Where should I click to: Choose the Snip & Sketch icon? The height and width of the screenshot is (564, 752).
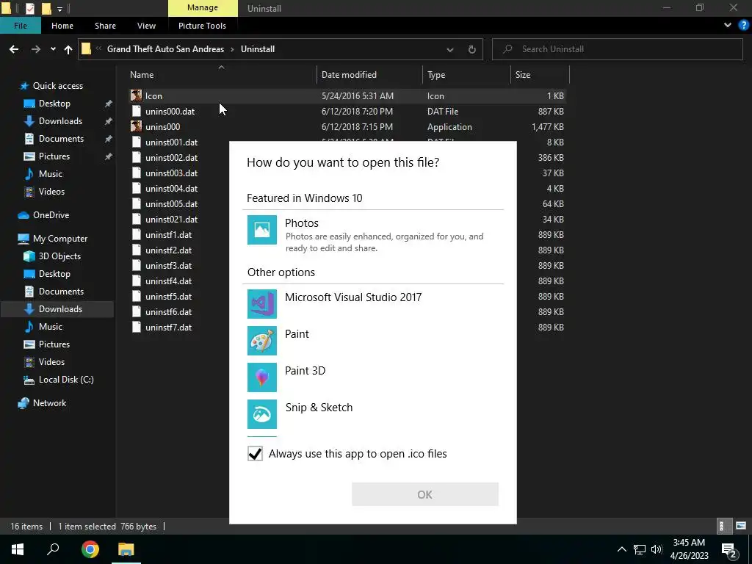pyautogui.click(x=262, y=414)
